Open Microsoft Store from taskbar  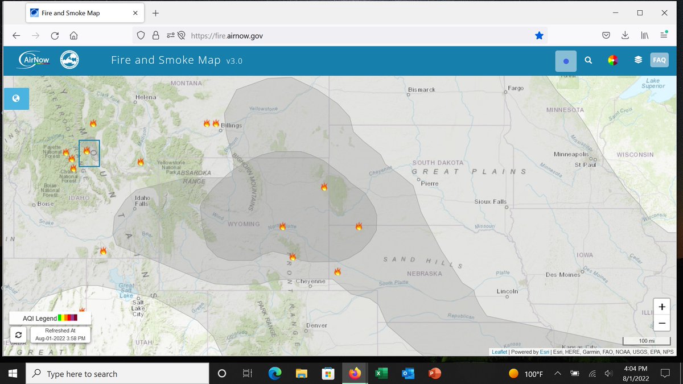pos(328,373)
